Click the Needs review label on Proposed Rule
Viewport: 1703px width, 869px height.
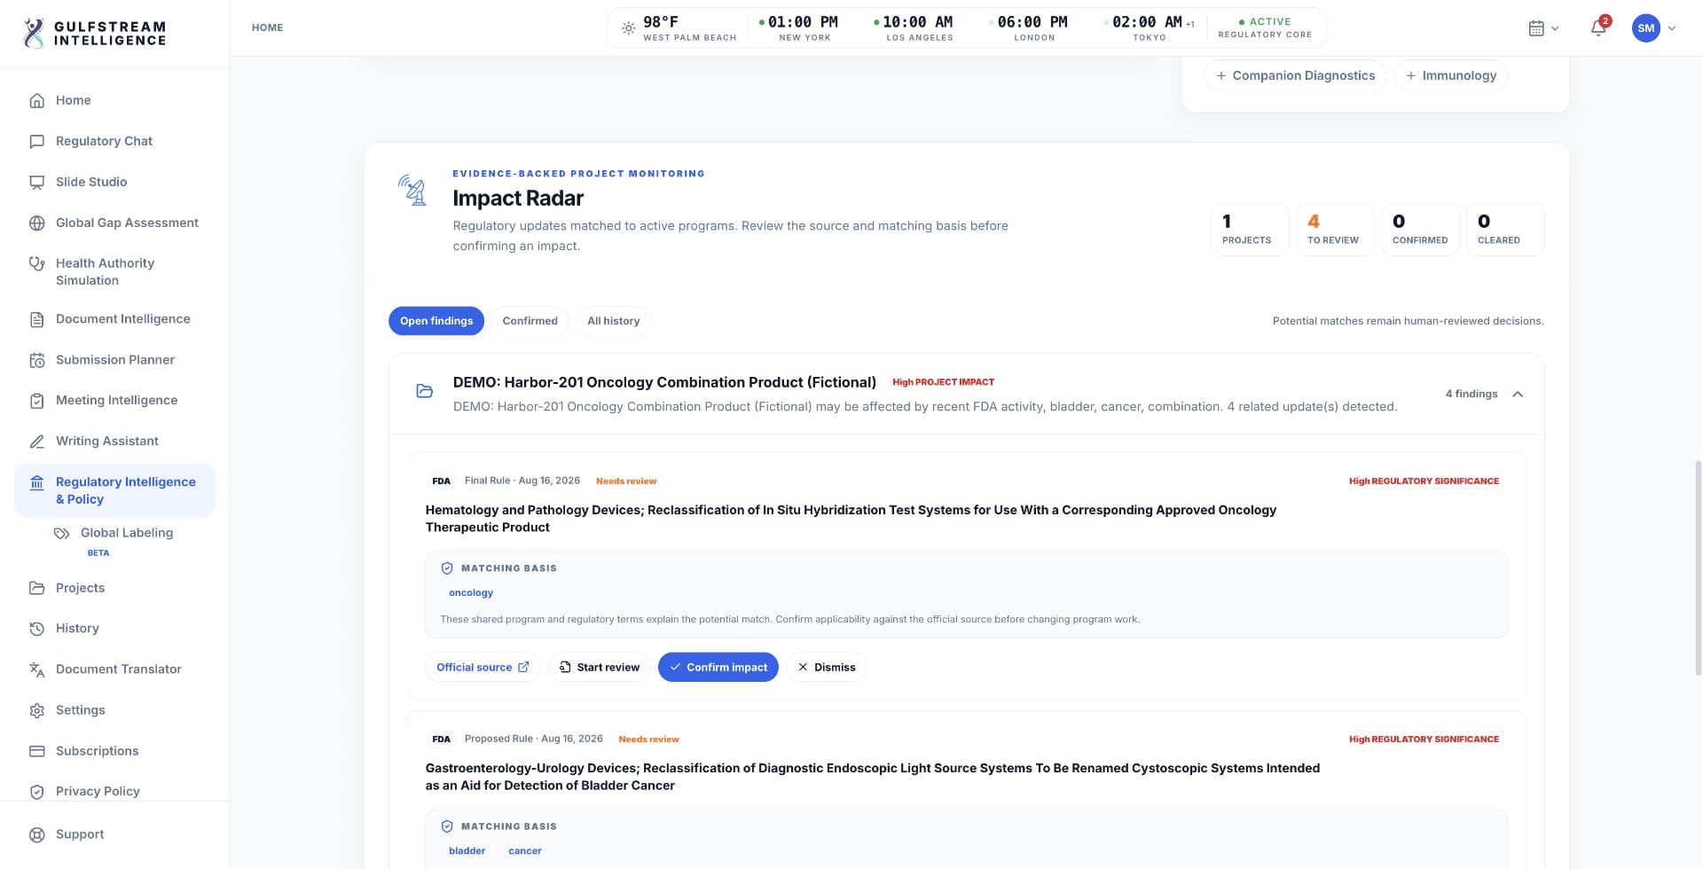648,739
